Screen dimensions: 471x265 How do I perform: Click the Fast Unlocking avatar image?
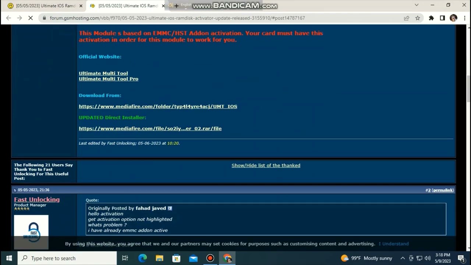tap(31, 232)
